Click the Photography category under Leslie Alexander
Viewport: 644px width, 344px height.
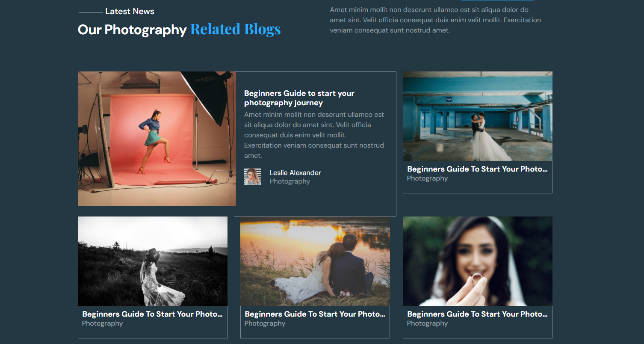point(290,181)
